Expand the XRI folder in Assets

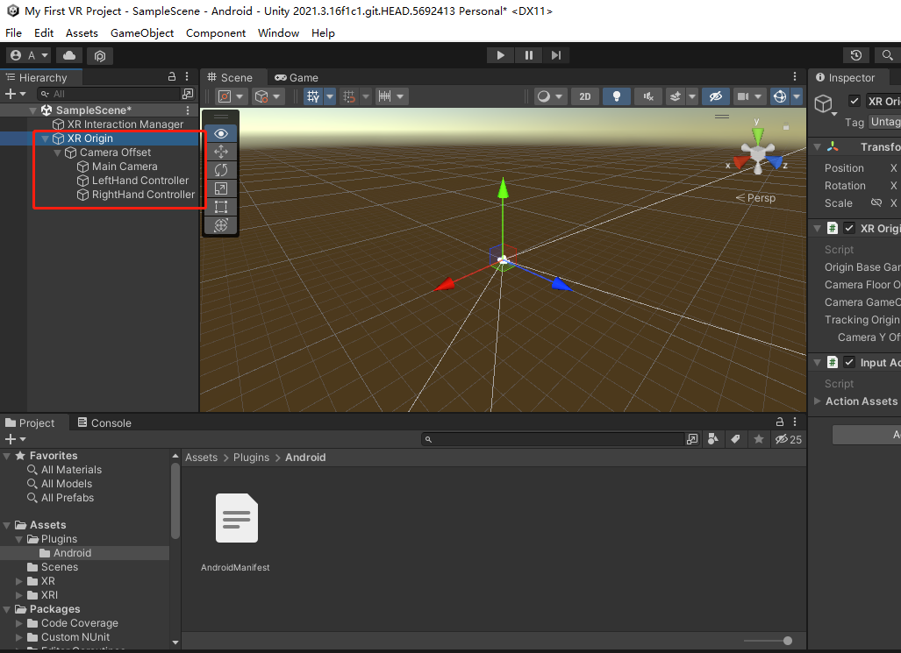20,595
